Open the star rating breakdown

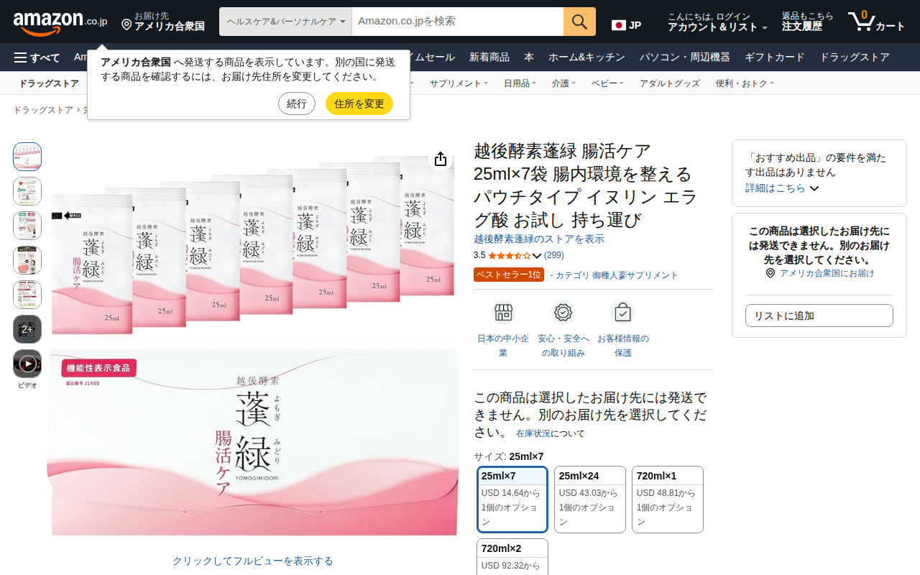point(515,255)
